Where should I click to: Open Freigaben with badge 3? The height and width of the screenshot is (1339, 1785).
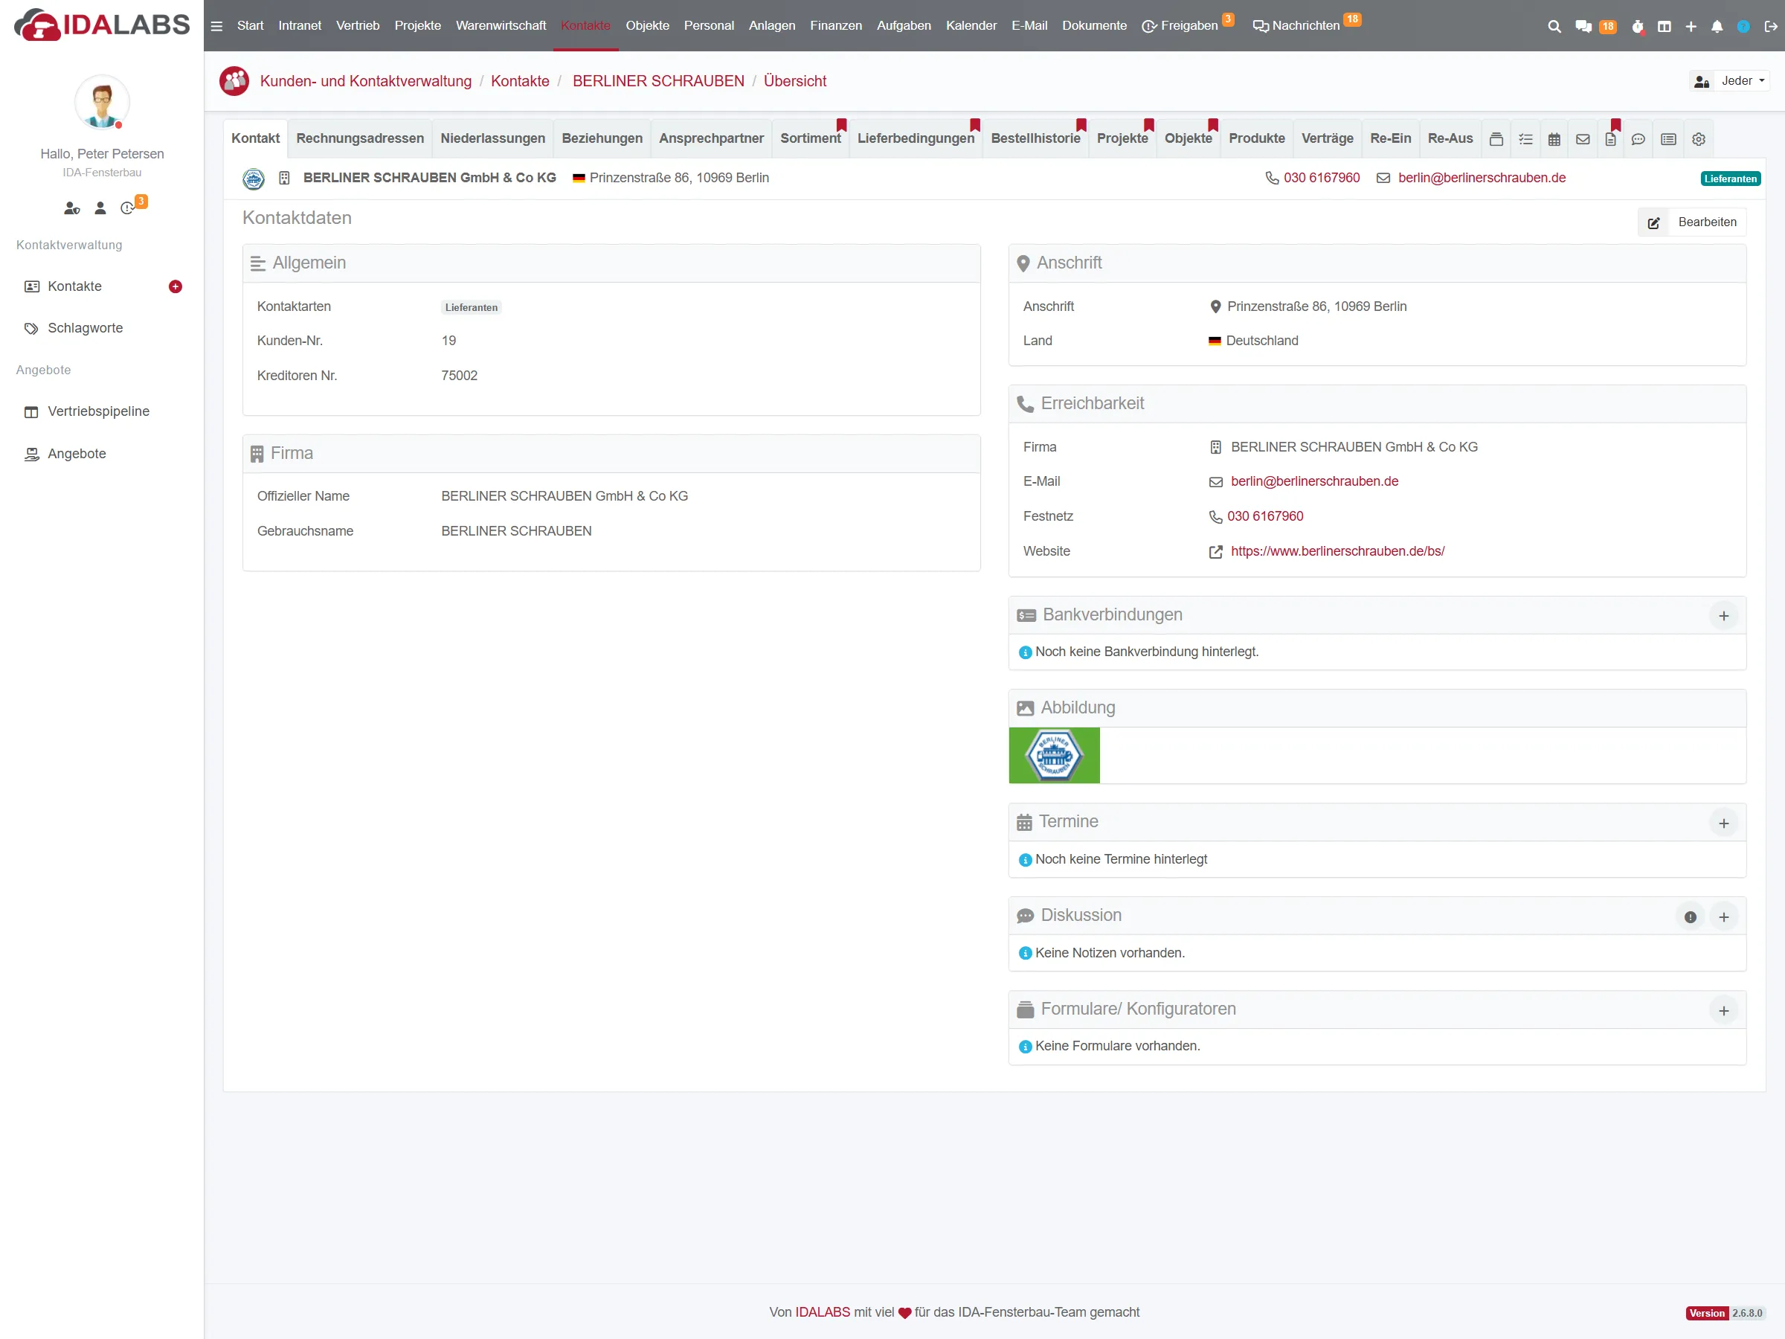coord(1187,26)
